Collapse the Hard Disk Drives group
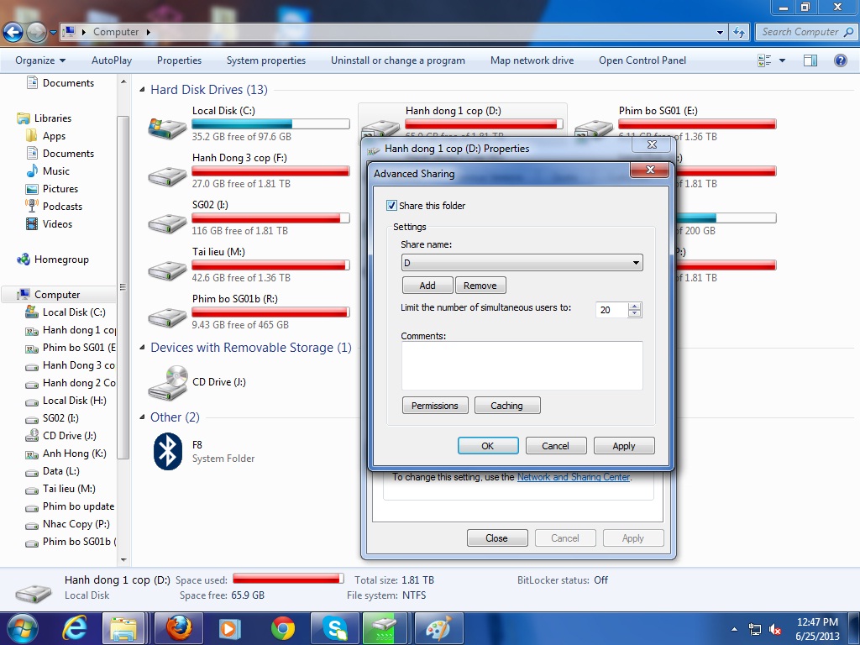 [143, 89]
